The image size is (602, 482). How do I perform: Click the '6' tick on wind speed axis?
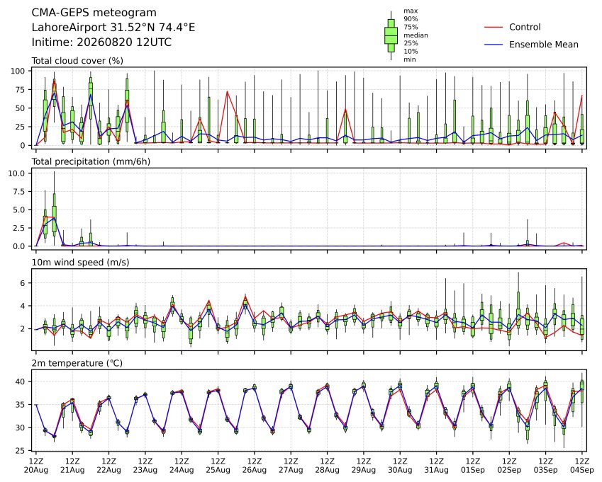tap(23, 283)
